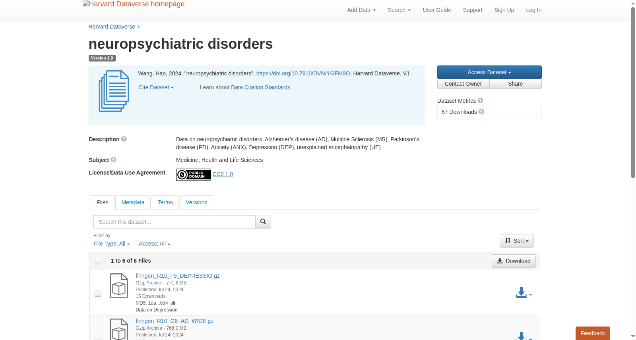Open the CC0 1.0 license link
The width and height of the screenshot is (636, 340).
tap(223, 174)
